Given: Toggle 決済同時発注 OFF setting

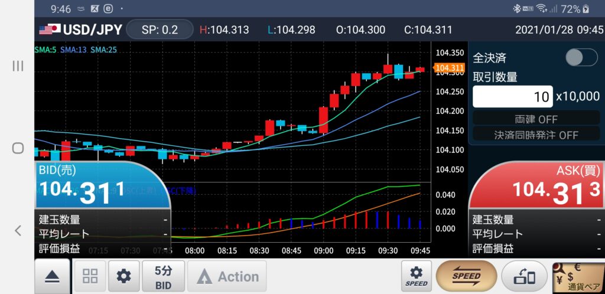Looking at the screenshot, I should point(536,135).
